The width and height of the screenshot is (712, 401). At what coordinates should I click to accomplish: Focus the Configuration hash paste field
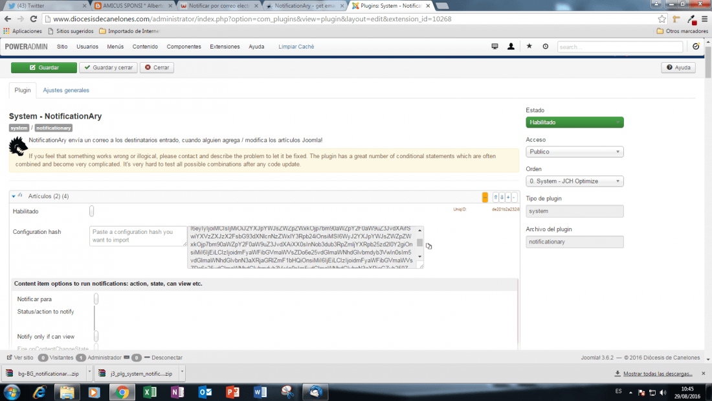138,236
